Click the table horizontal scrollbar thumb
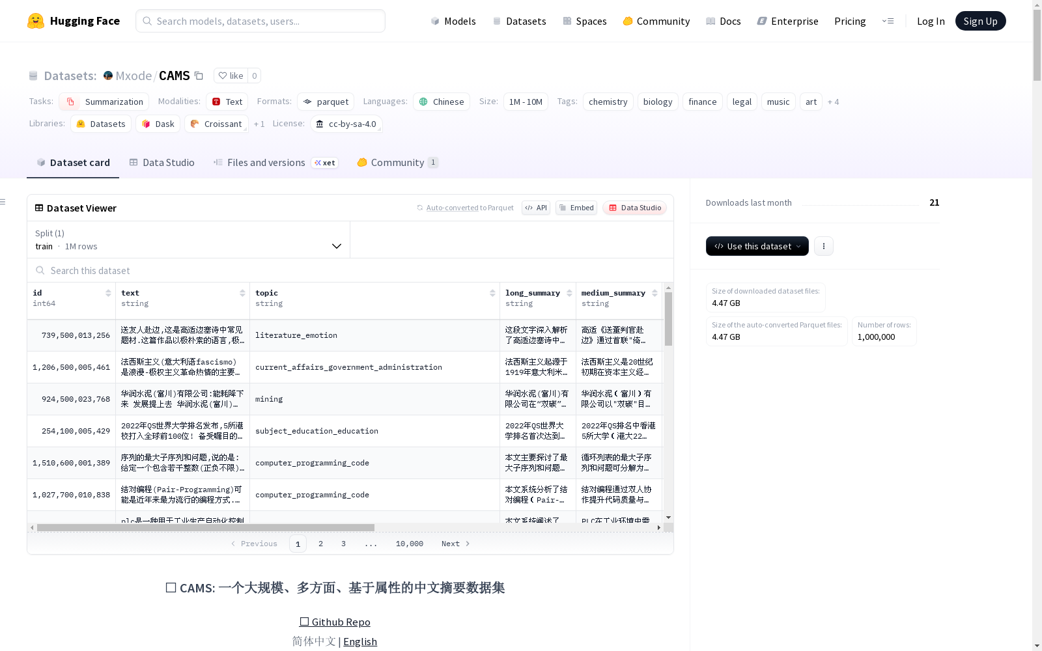 click(206, 527)
